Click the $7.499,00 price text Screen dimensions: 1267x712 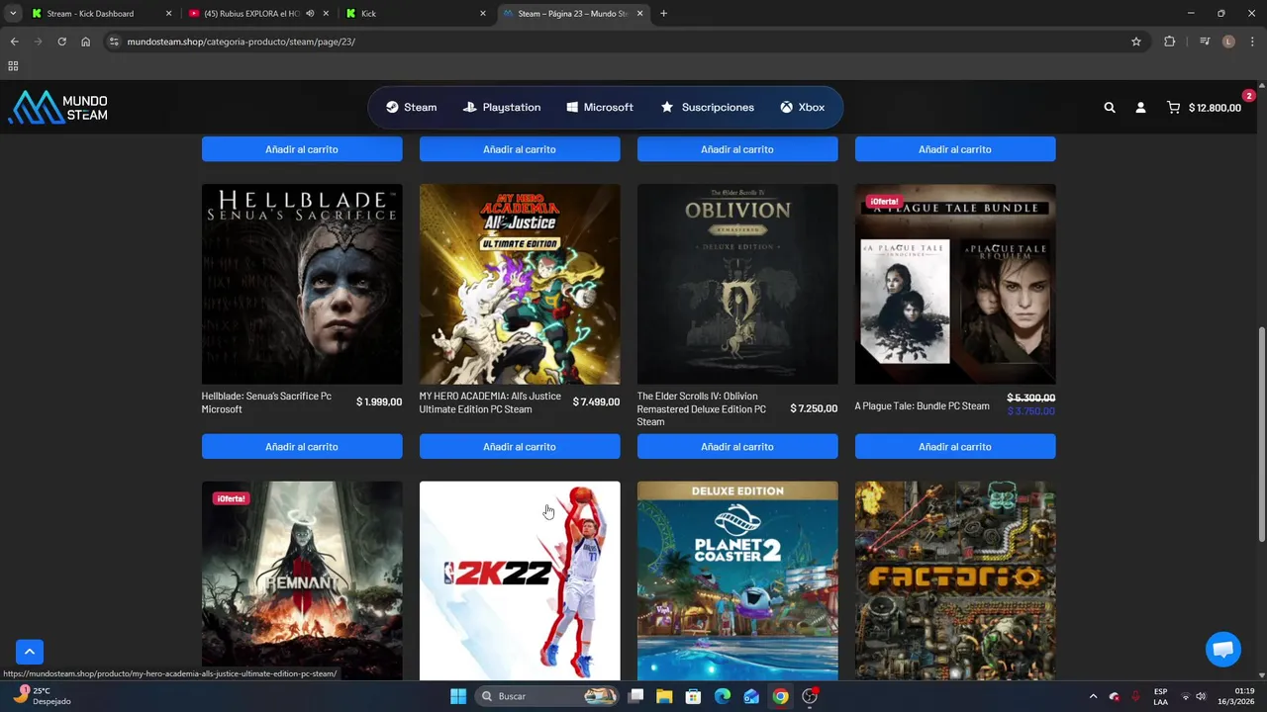point(596,402)
